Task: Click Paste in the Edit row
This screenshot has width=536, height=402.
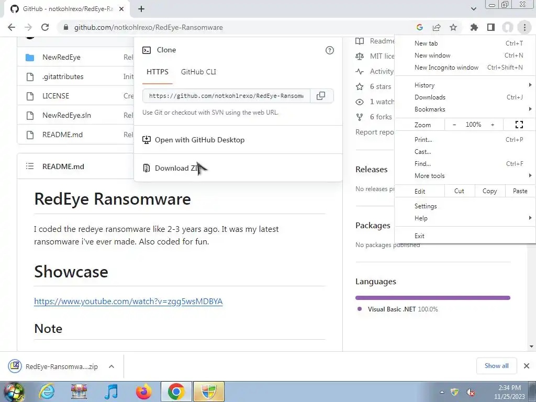Action: pos(520,191)
